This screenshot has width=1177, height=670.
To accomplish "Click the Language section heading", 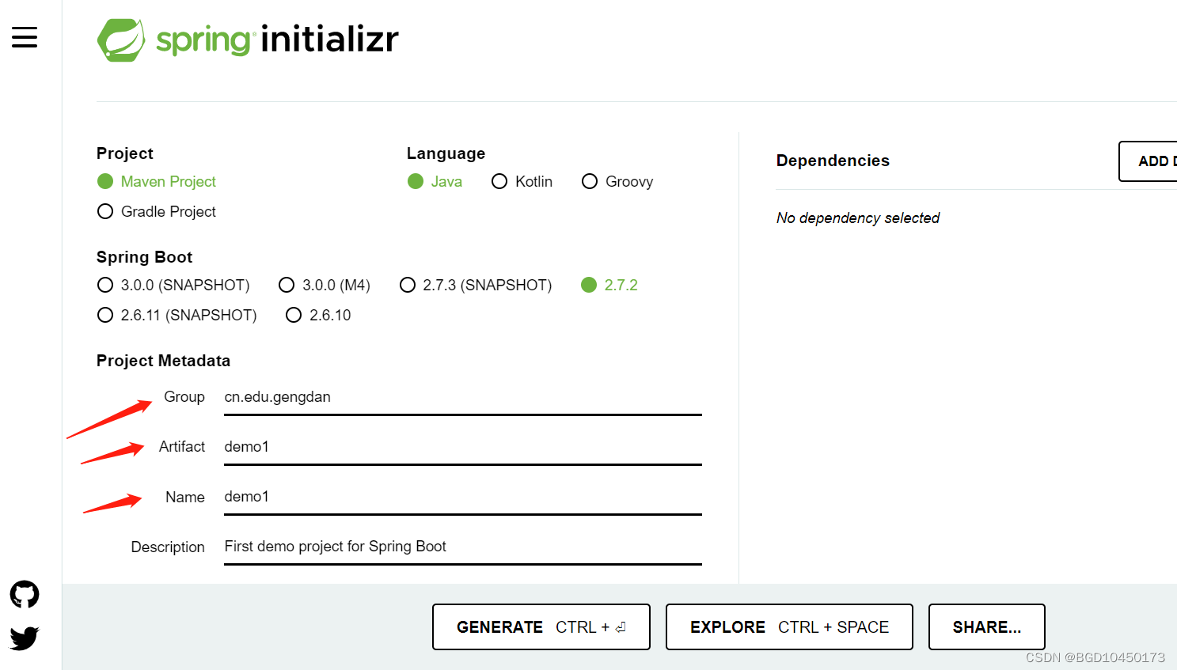I will click(x=446, y=153).
